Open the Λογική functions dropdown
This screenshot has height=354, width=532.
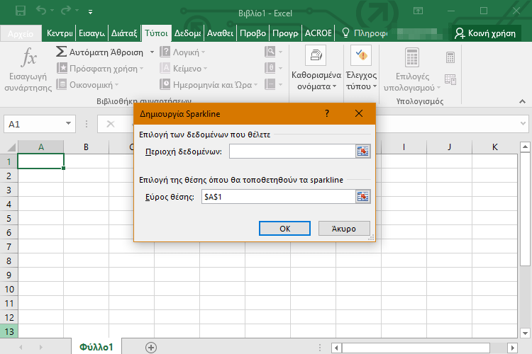tap(182, 52)
